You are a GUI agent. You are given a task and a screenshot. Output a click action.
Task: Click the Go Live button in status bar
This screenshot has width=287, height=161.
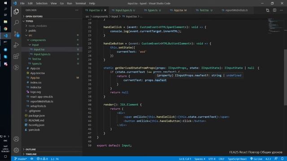pyautogui.click(x=256, y=159)
